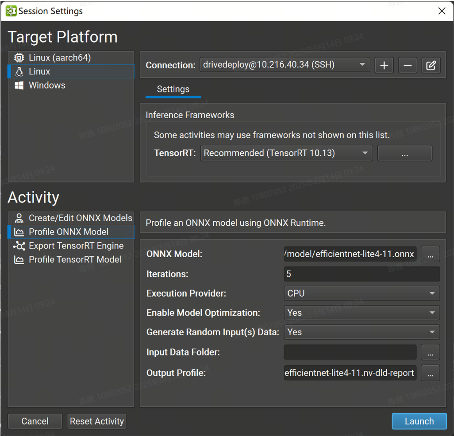This screenshot has width=454, height=436.
Task: Click the Export TensorRT Engine network icon
Action: click(19, 246)
